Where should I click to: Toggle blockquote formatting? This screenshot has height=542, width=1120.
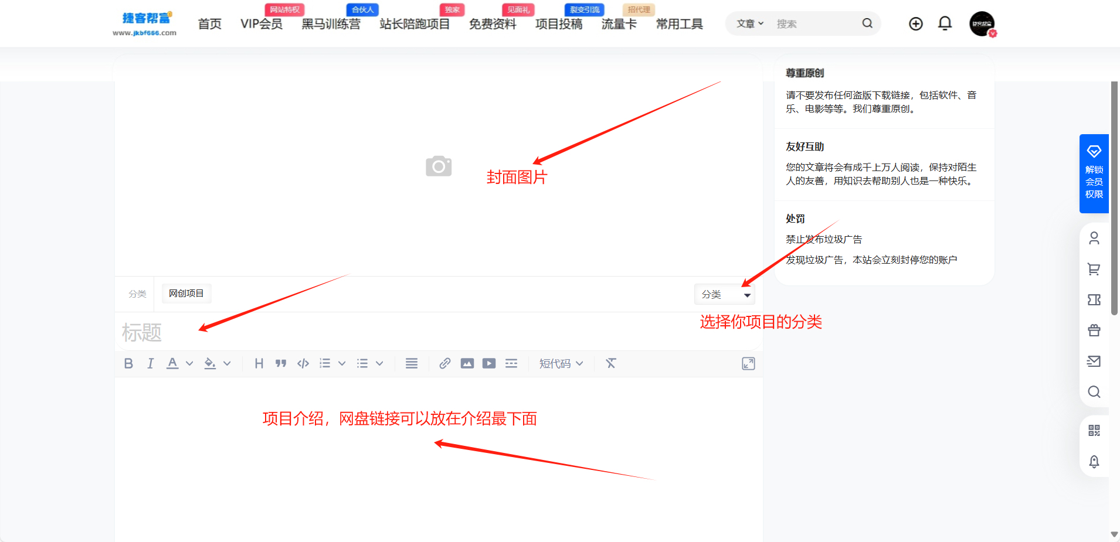click(x=281, y=363)
